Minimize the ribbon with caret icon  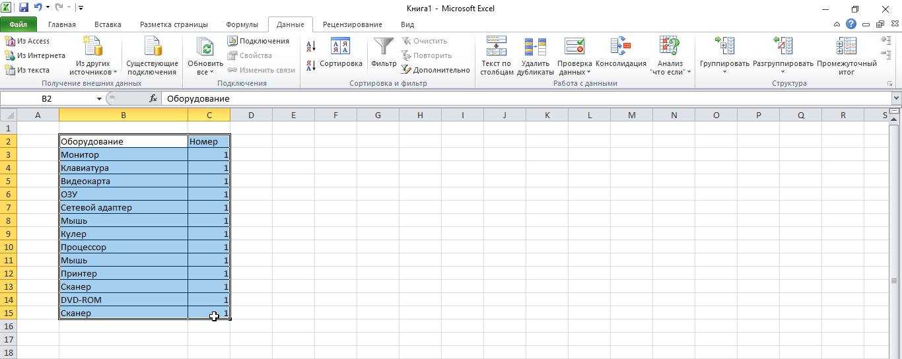tap(837, 24)
